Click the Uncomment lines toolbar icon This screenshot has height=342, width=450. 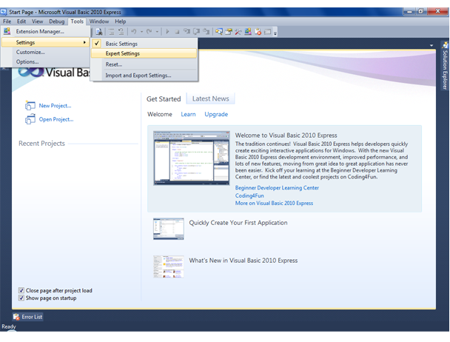[x=121, y=32]
